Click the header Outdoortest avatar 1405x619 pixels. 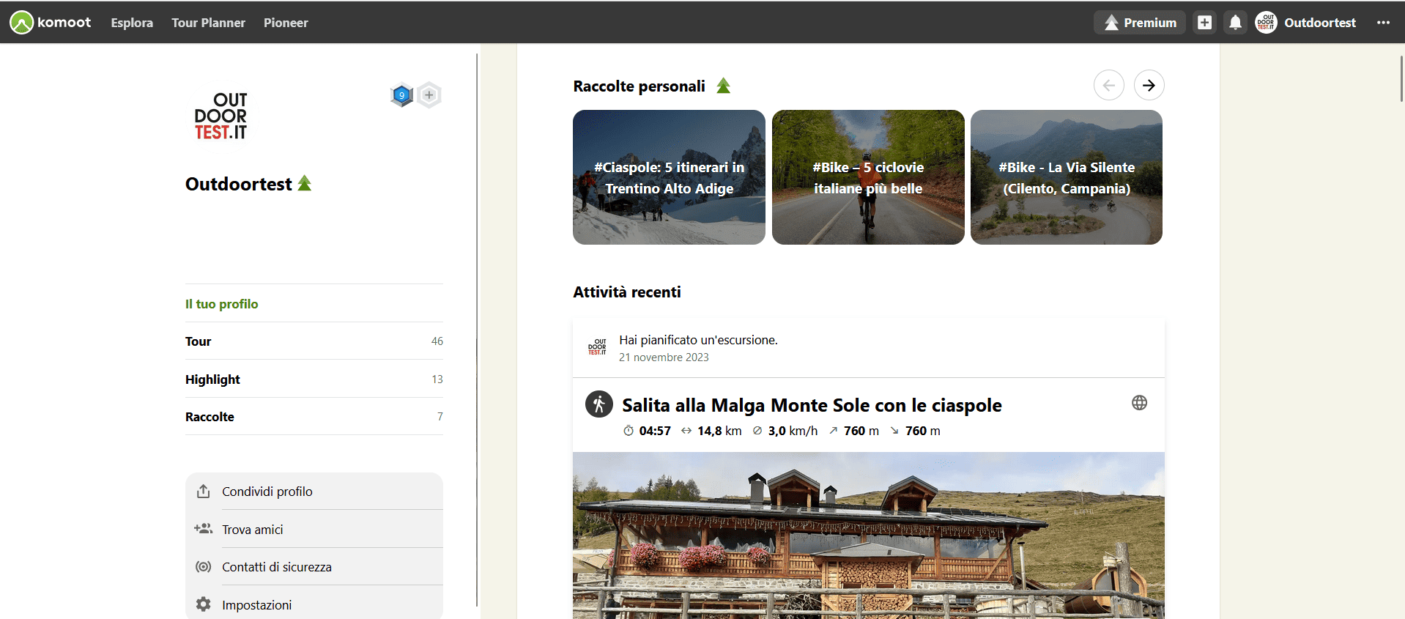click(1266, 23)
